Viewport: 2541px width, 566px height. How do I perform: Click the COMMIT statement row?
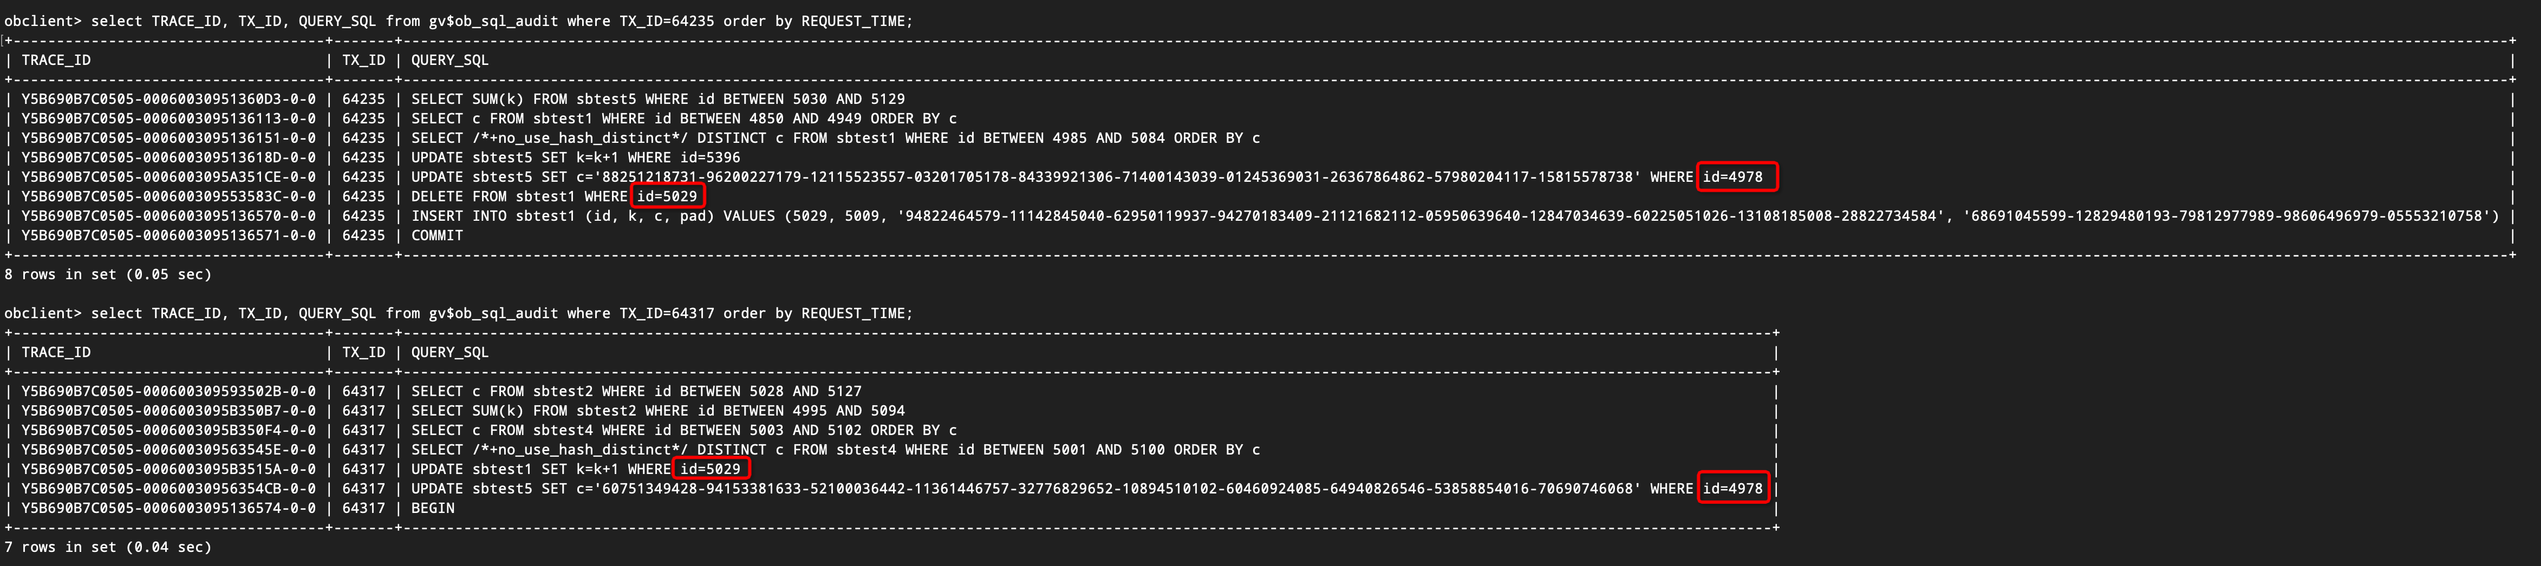pos(437,236)
